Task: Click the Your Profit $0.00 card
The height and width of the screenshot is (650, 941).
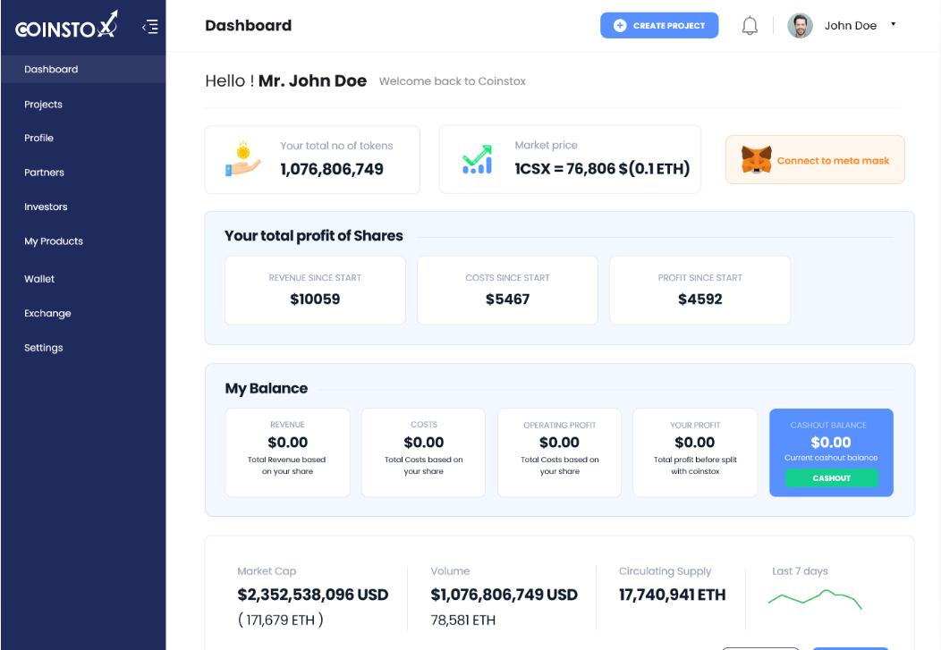Action: pos(695,452)
